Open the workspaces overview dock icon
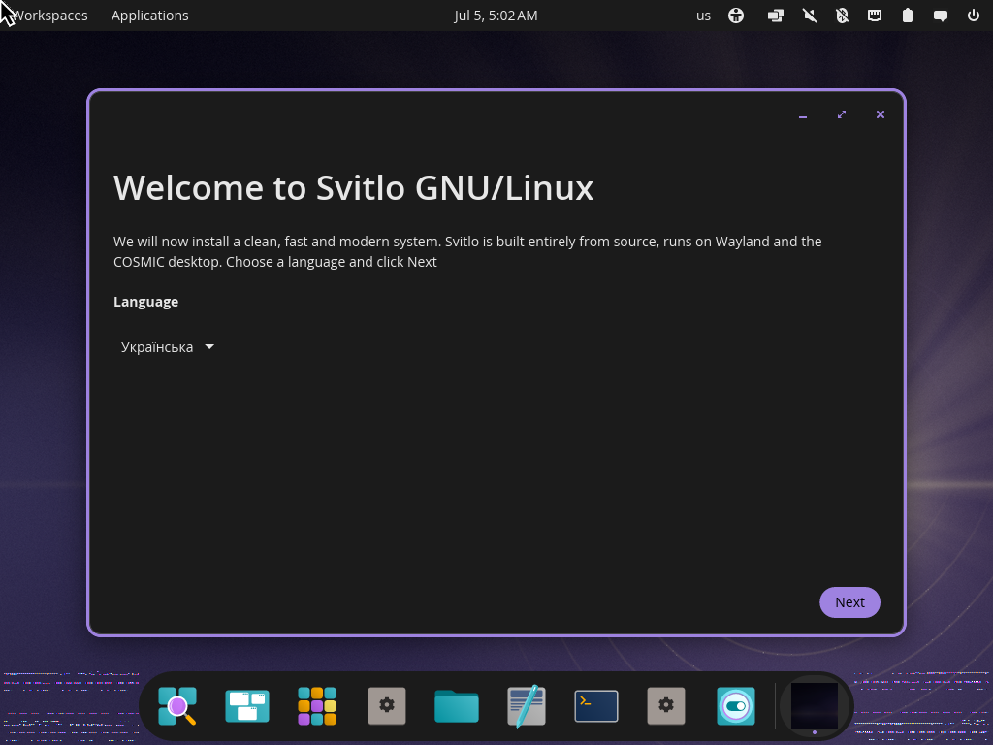993x745 pixels. [247, 706]
